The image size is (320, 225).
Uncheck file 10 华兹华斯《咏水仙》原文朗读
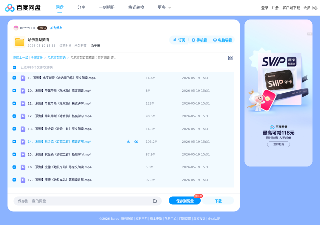point(14,90)
